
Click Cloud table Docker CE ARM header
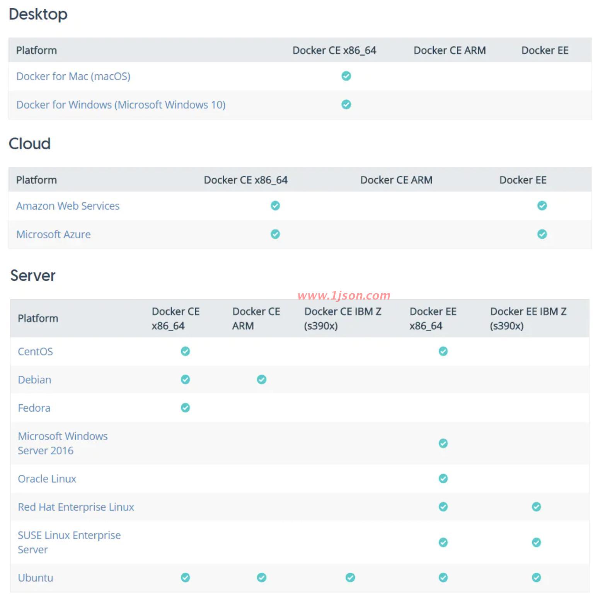click(396, 180)
